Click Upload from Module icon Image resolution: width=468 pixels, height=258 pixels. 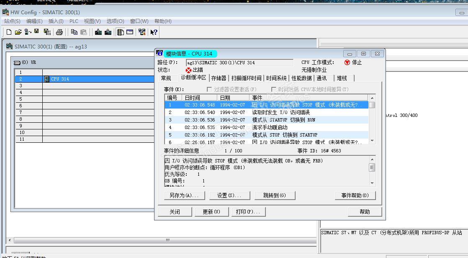(x=108, y=32)
